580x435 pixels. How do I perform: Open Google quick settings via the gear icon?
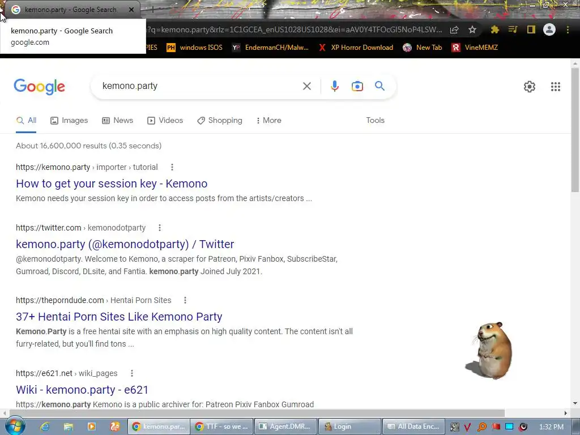(x=530, y=87)
